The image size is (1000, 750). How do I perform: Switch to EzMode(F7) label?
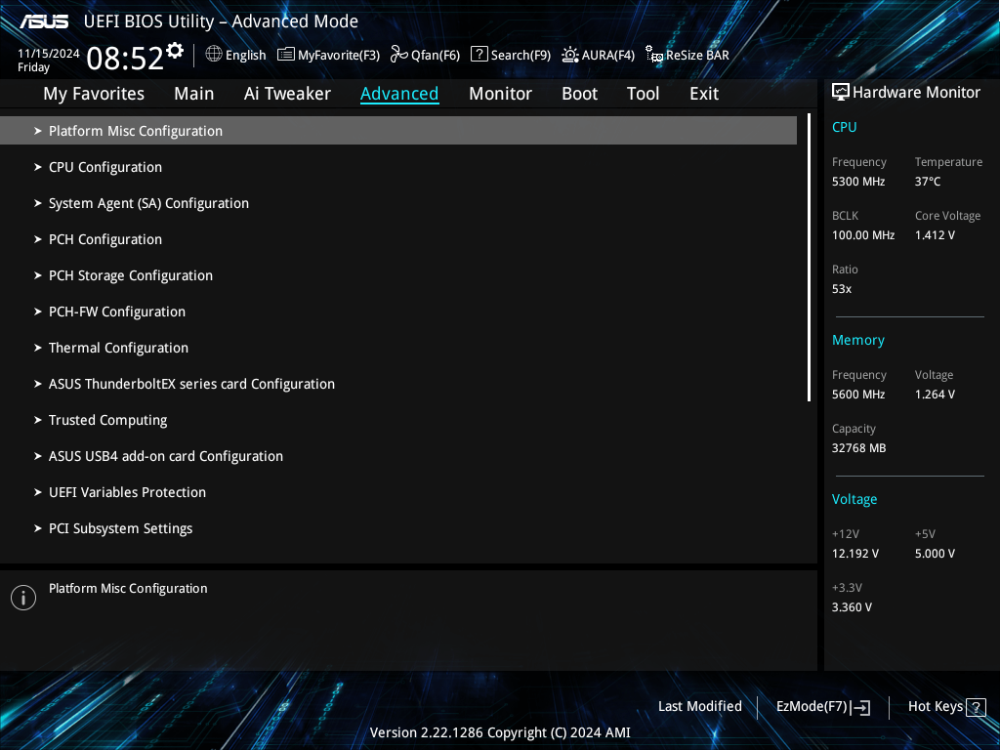pos(812,707)
